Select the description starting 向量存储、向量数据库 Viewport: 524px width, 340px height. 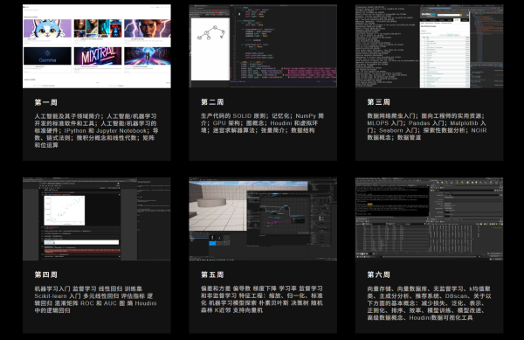(429, 303)
